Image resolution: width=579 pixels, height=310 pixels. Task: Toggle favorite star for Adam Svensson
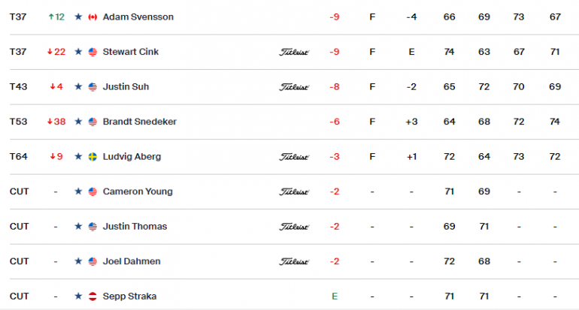tap(78, 17)
